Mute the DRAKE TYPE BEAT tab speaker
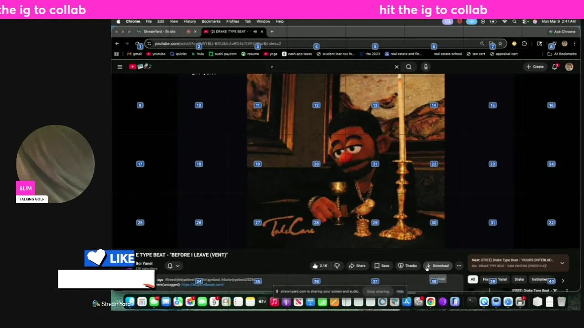 255,31
